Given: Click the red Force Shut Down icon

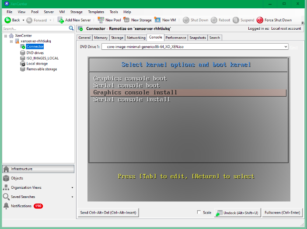Looking at the screenshot, I should click(260, 20).
